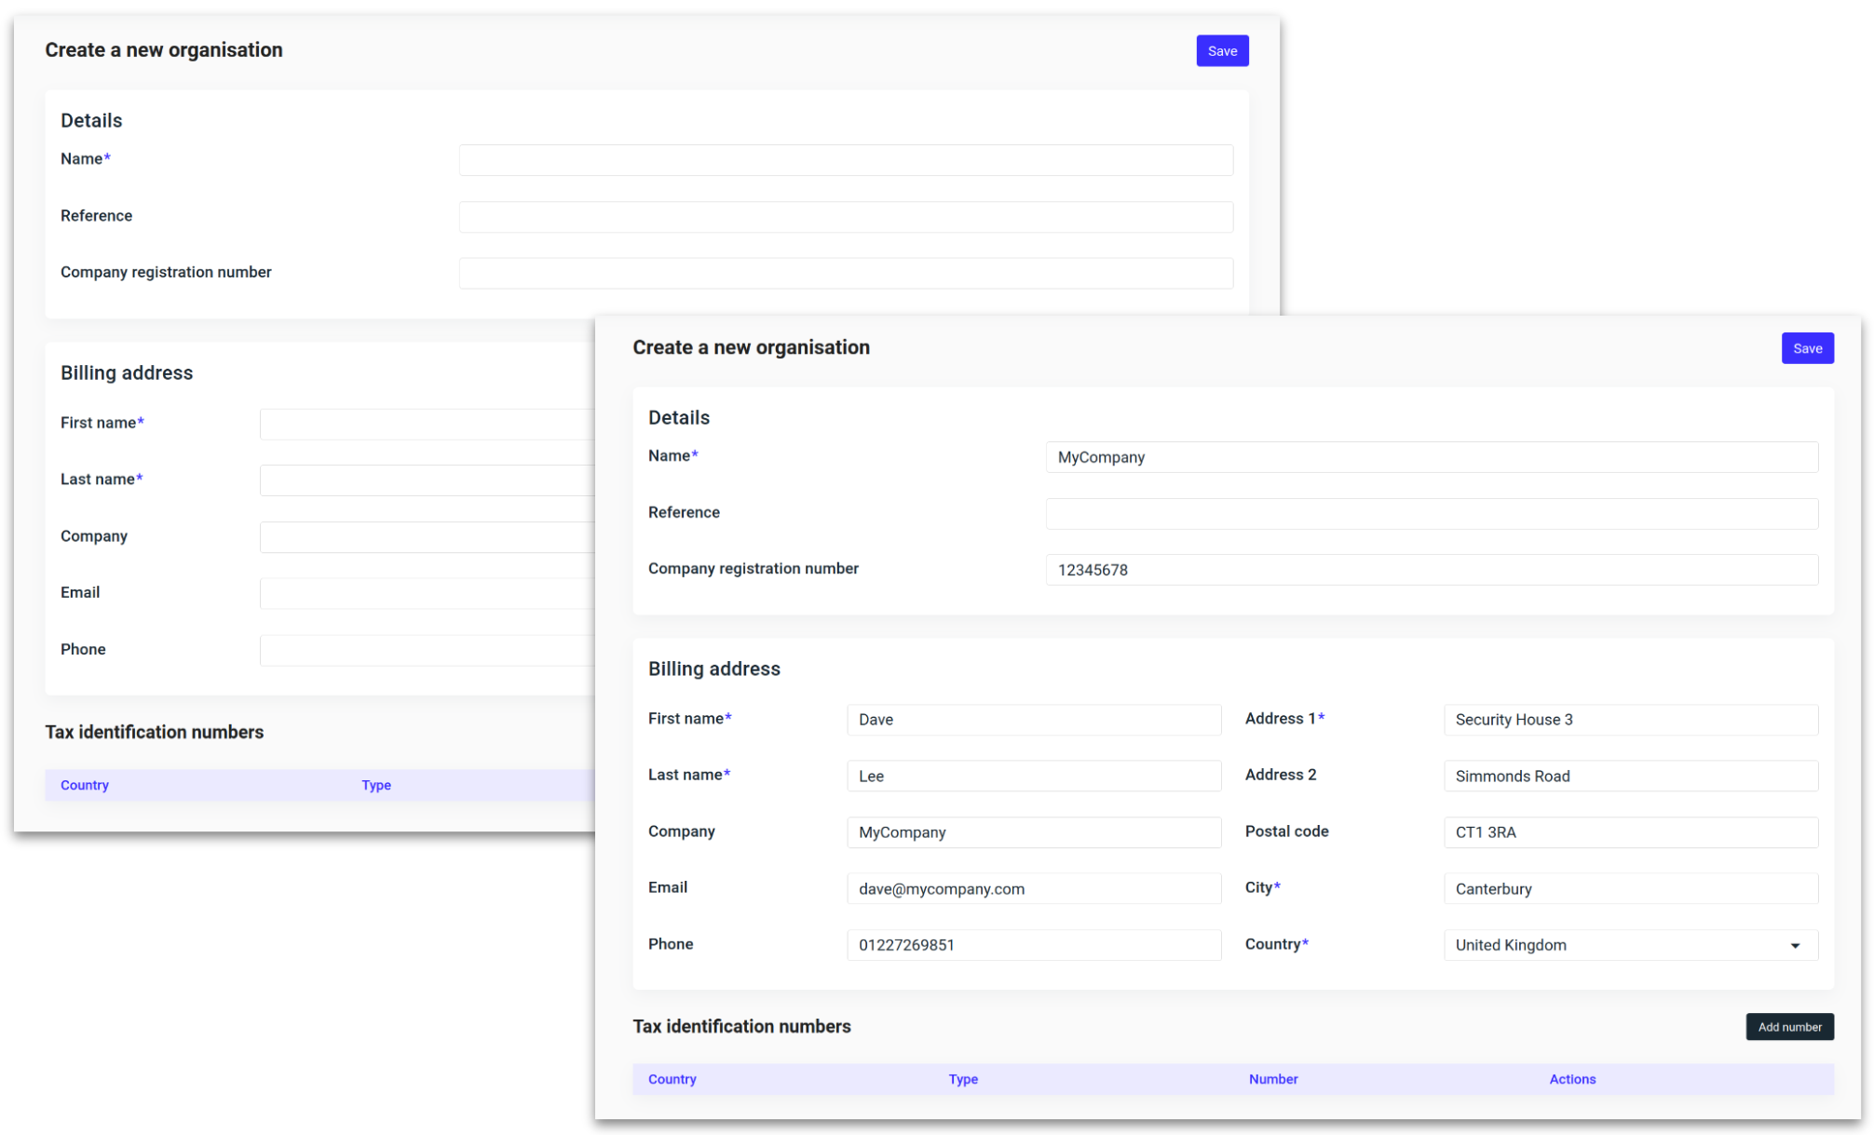1874x1135 pixels.
Task: Click empty Reference field in back form
Action: 846,217
